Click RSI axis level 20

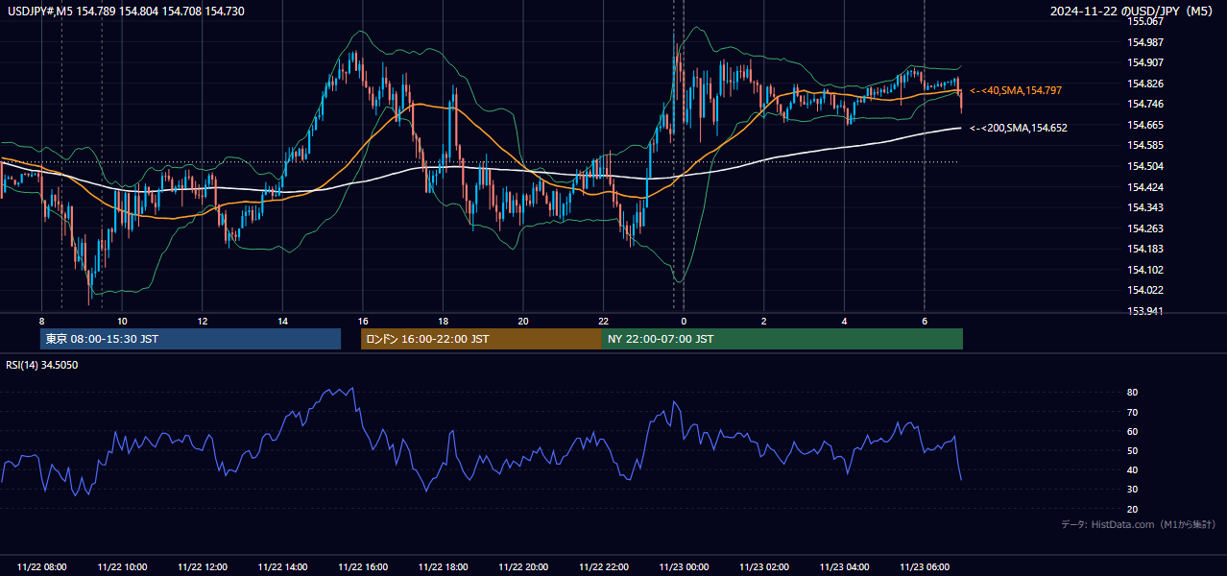[x=1132, y=509]
